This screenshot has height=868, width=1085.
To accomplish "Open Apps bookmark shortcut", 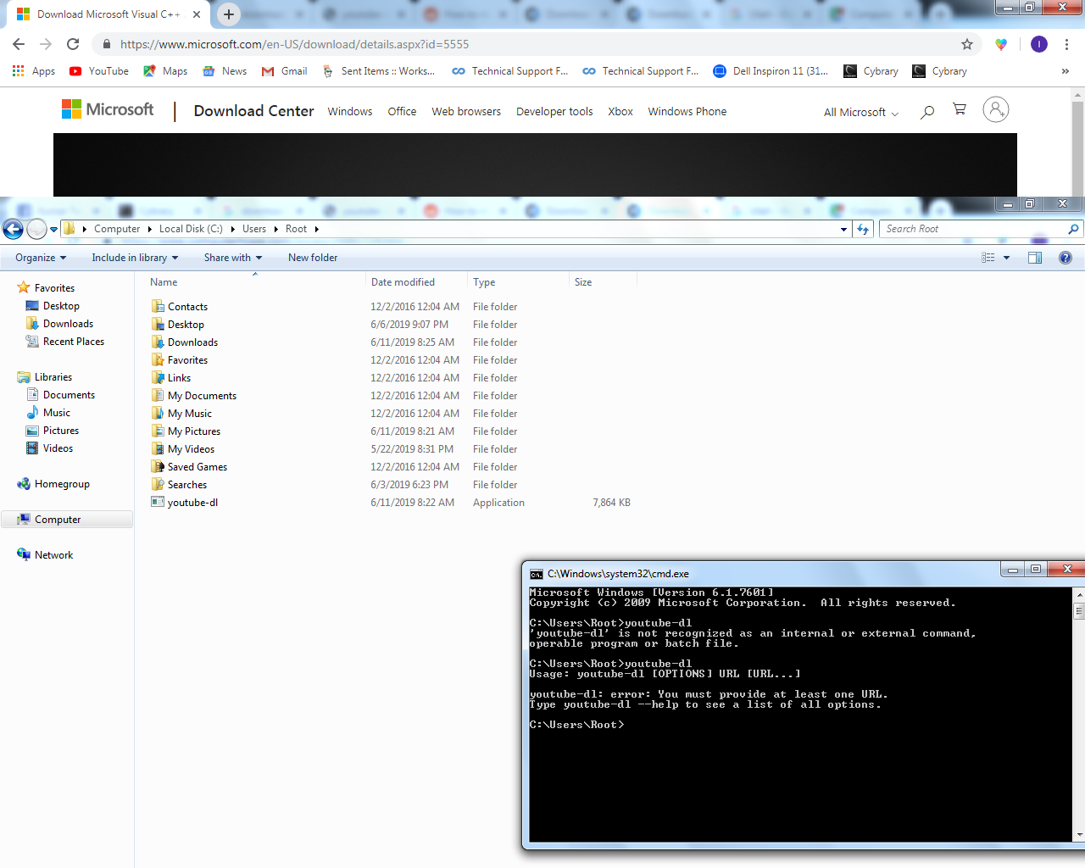I will click(34, 71).
